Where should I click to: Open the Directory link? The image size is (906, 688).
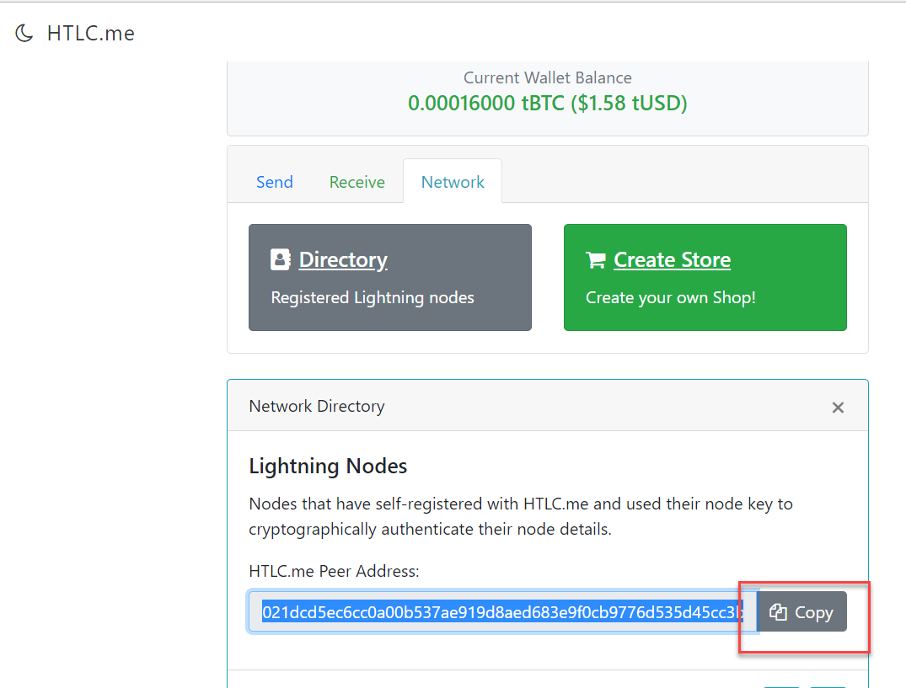pyautogui.click(x=343, y=259)
